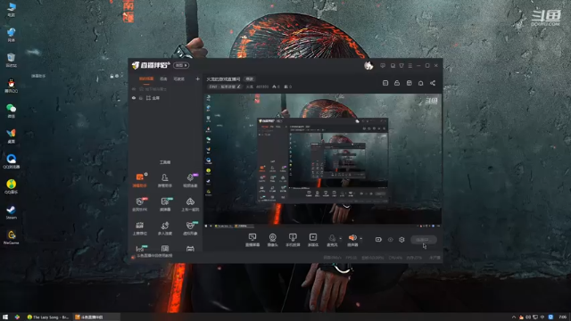Open the Windows Start menu
The height and width of the screenshot is (321, 571).
(5, 317)
